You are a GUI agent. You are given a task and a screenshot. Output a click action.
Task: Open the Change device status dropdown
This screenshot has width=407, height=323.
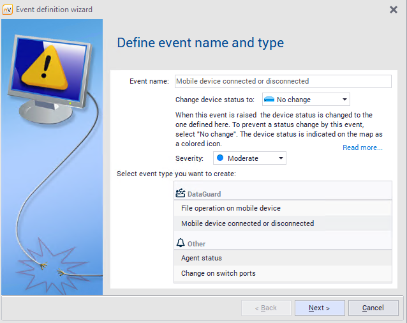click(x=306, y=100)
